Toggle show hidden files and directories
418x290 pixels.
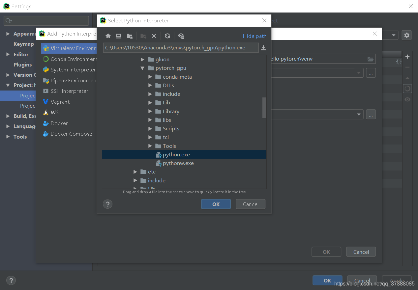181,36
